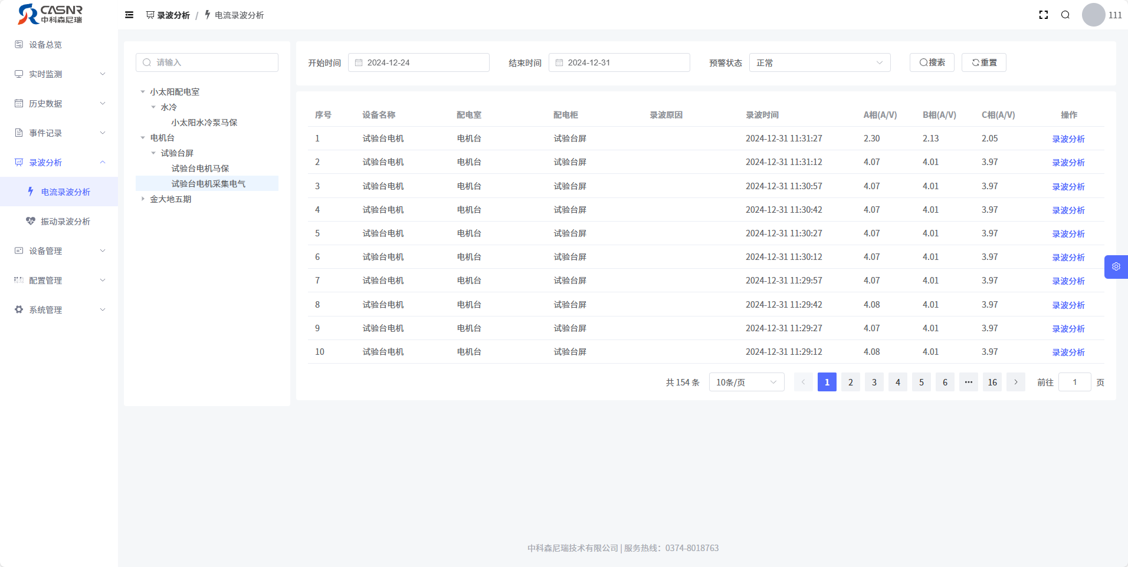Click timestamp 2024-12-31 11:31:27 cell
Screen dimensions: 1128x567
(x=784, y=139)
